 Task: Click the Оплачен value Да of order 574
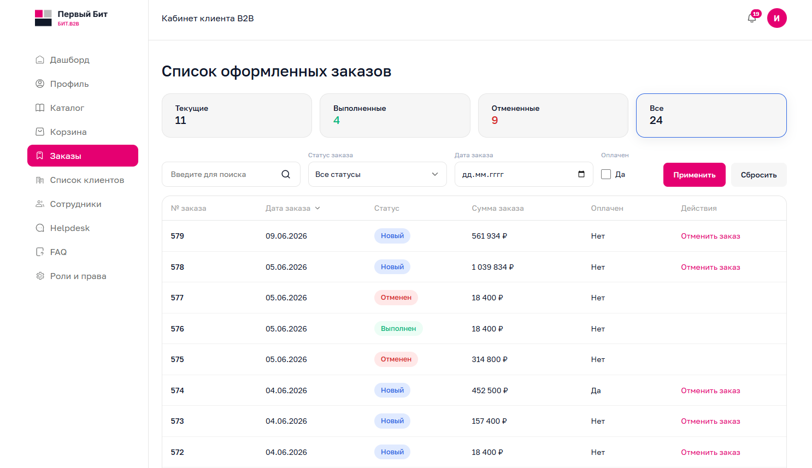tap(596, 390)
